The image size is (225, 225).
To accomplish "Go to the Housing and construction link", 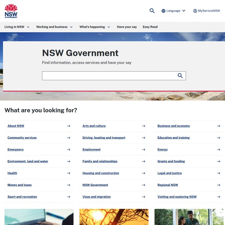I will pyautogui.click(x=100, y=173).
